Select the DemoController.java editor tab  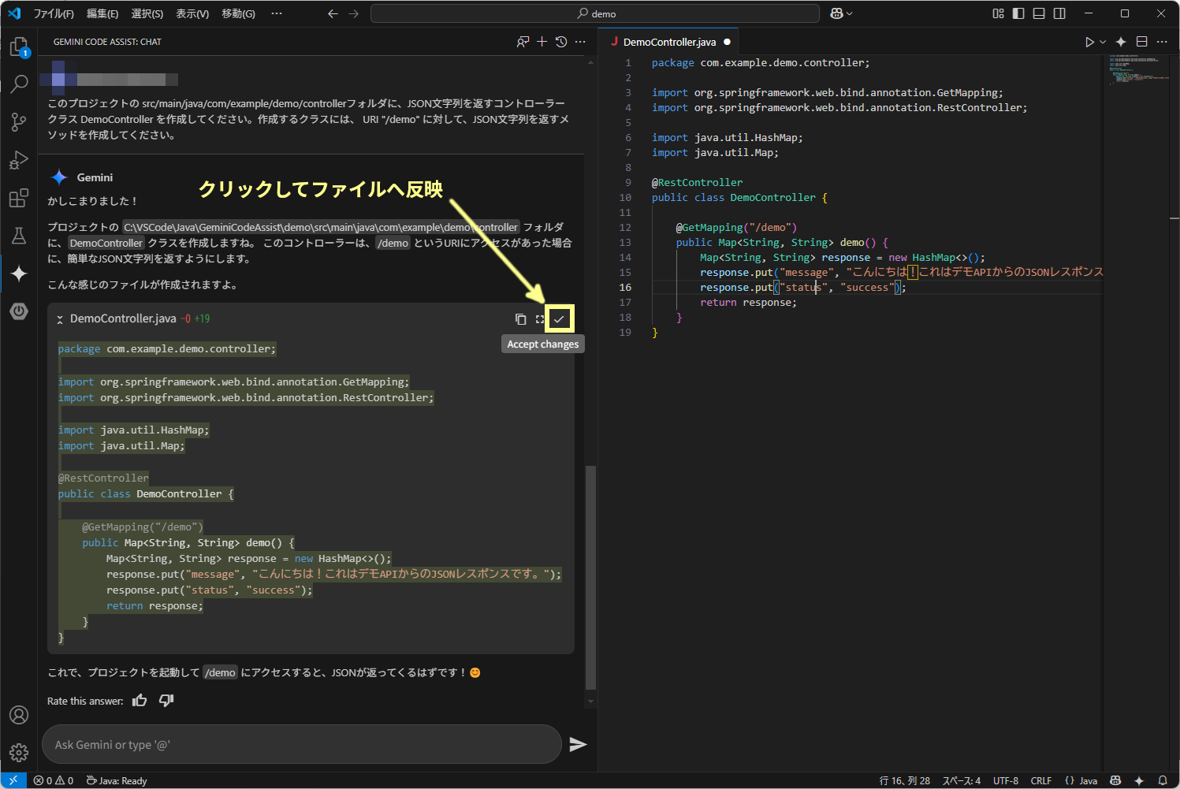[x=668, y=41]
